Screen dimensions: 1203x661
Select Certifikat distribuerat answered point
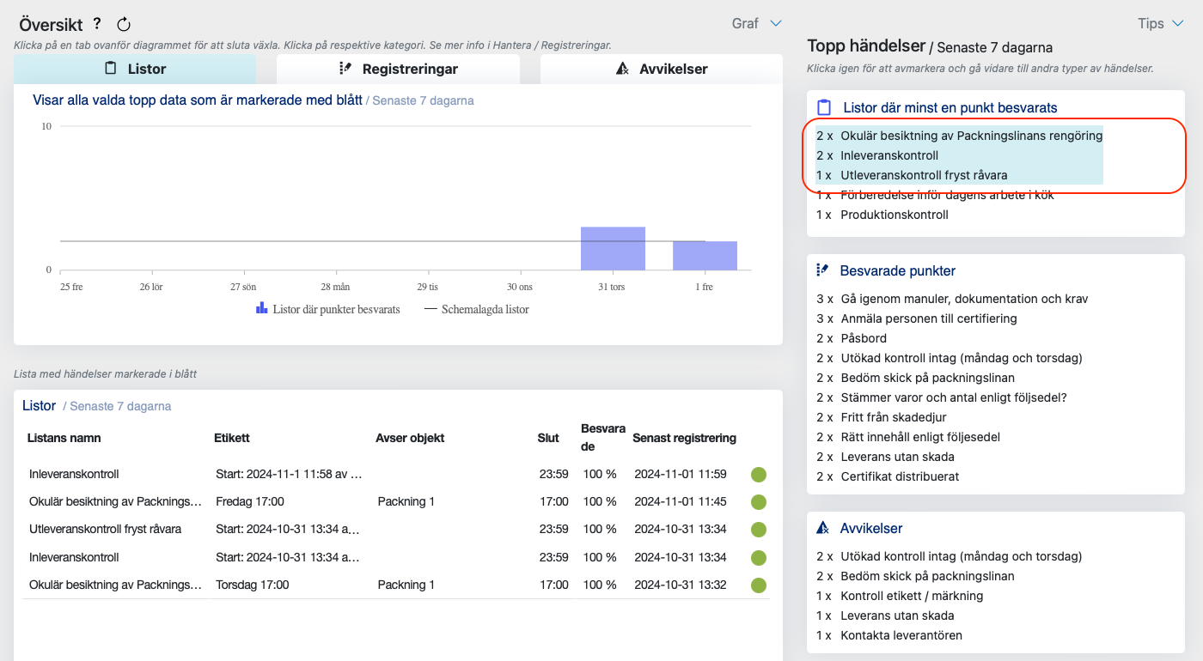point(888,476)
